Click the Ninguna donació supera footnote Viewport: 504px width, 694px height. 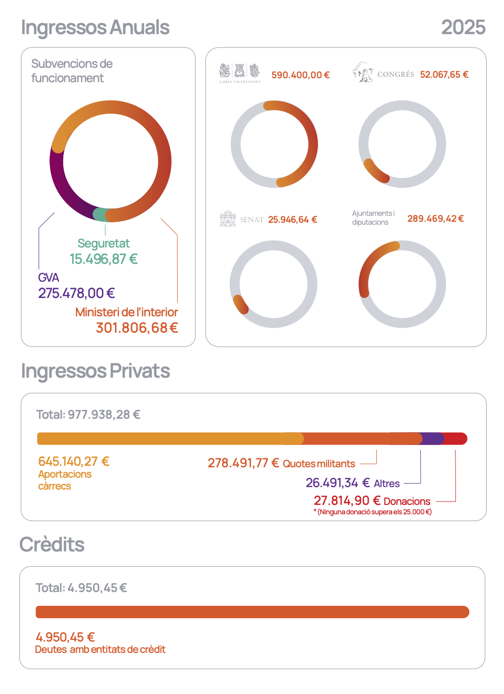(372, 512)
